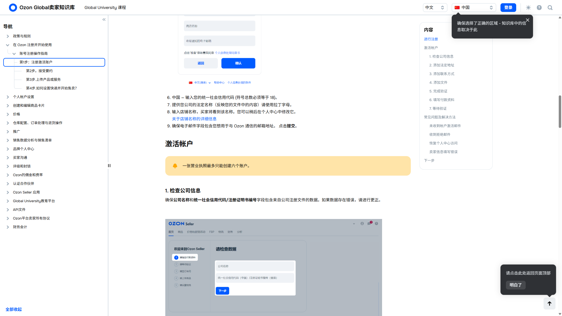Jump to 5. 完成验证 in contents

coord(438,91)
